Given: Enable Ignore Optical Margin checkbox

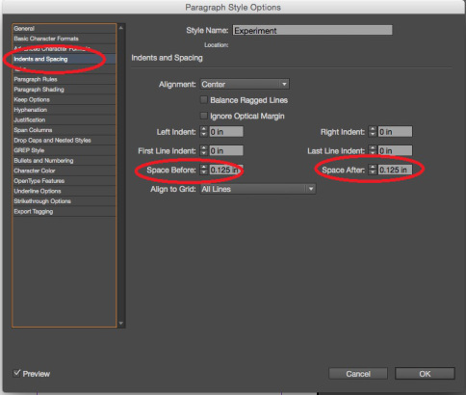Looking at the screenshot, I should tap(204, 116).
